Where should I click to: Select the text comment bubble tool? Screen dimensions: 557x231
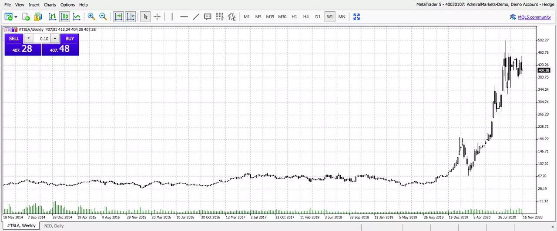pyautogui.click(x=208, y=17)
